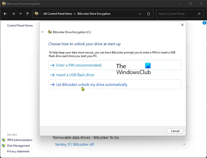
Task: Open Control Panel Home link
Action: (20, 26)
